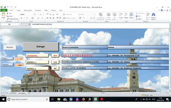The height and width of the screenshot is (108, 171).
Task: Click the Windows Start button
Action: [3, 99]
